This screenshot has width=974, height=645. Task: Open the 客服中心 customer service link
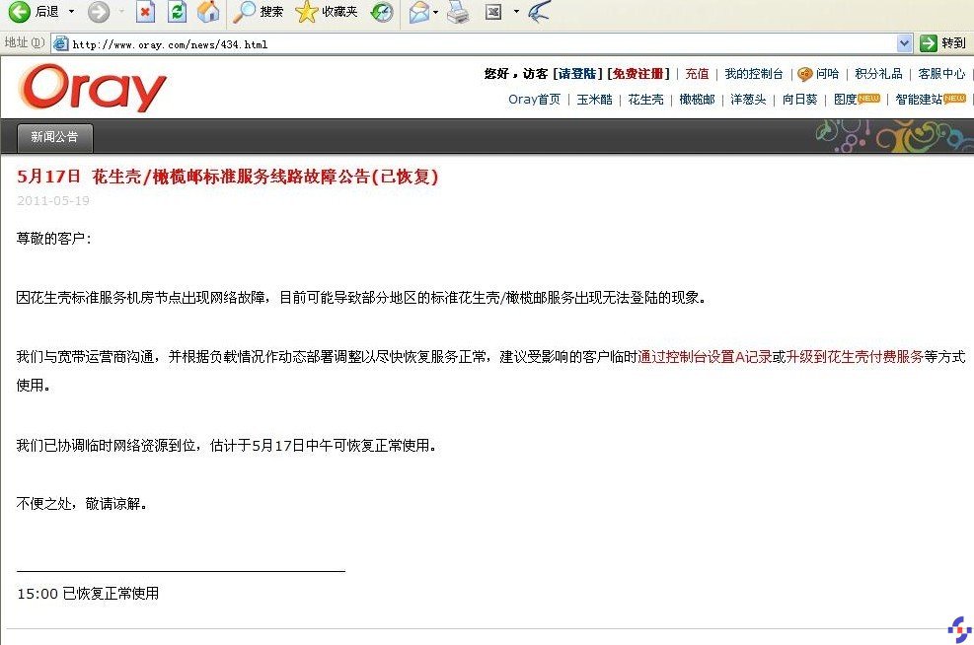coord(941,74)
